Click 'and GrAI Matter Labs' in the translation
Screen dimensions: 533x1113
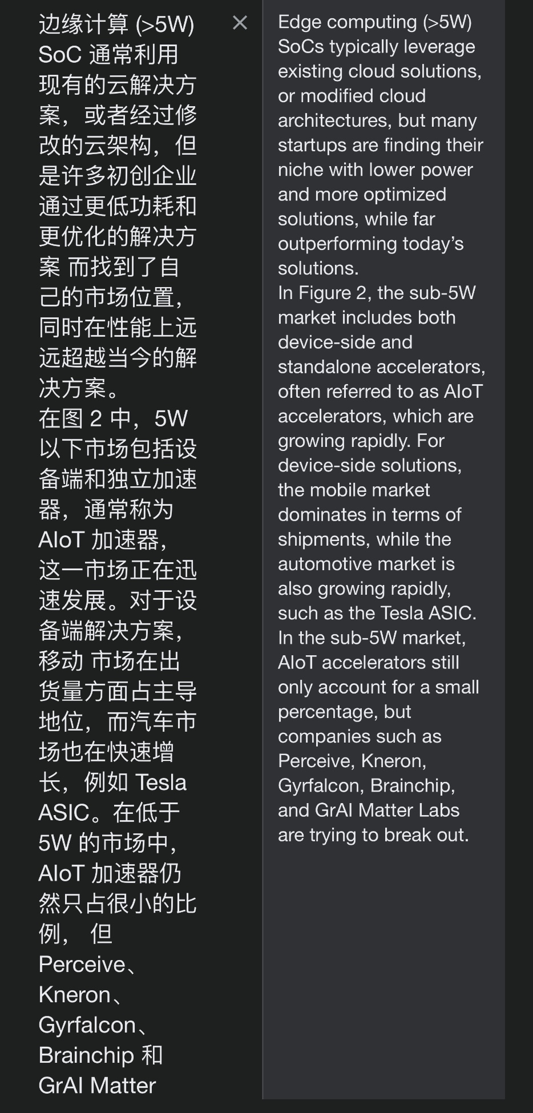tap(369, 810)
